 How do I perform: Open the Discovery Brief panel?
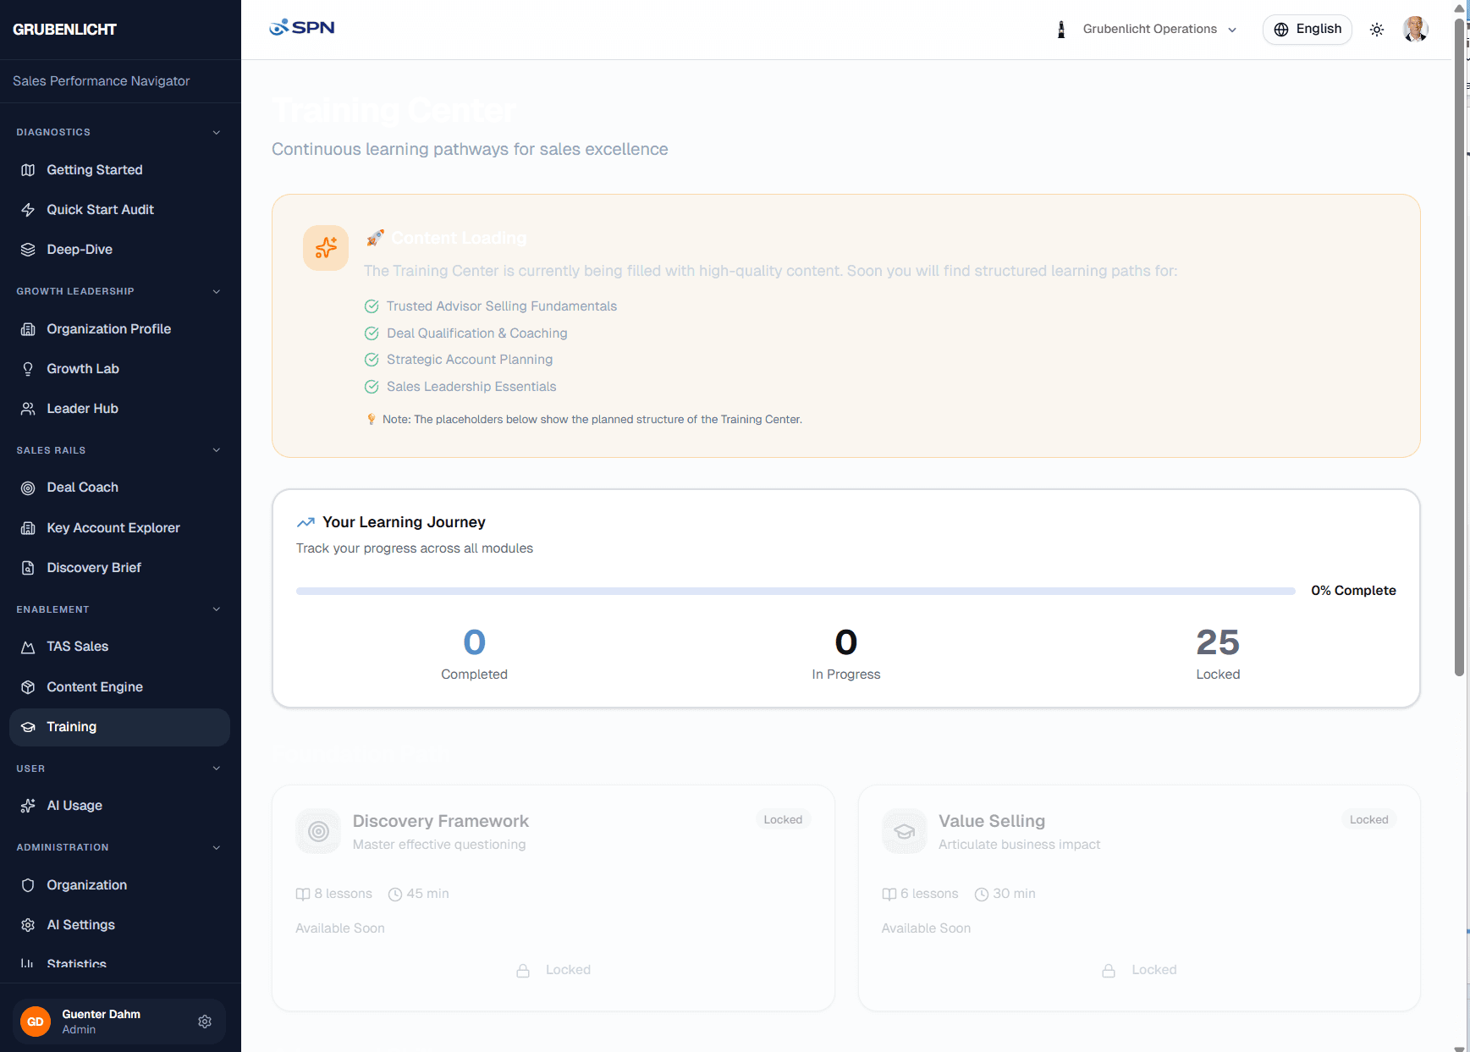[x=93, y=567]
